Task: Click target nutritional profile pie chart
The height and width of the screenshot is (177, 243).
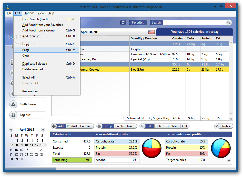Action: pos(221,148)
